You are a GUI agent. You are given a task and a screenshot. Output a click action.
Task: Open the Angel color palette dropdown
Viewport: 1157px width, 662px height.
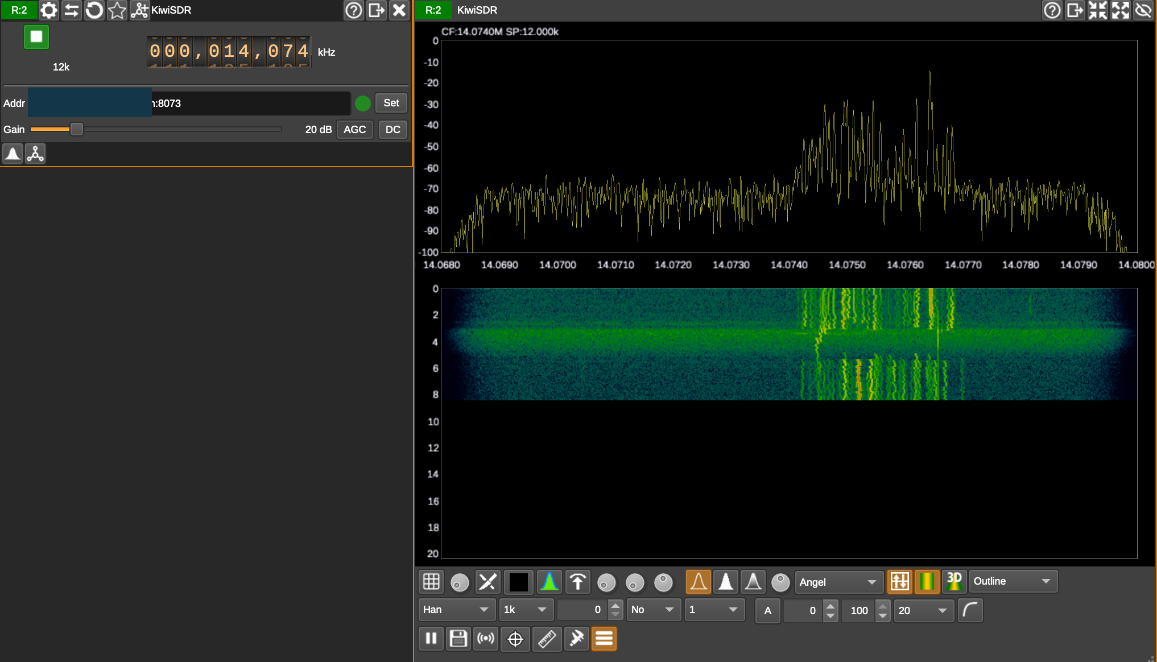click(x=838, y=581)
